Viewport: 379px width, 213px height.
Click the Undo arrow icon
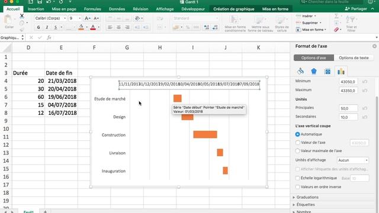pos(49,2)
